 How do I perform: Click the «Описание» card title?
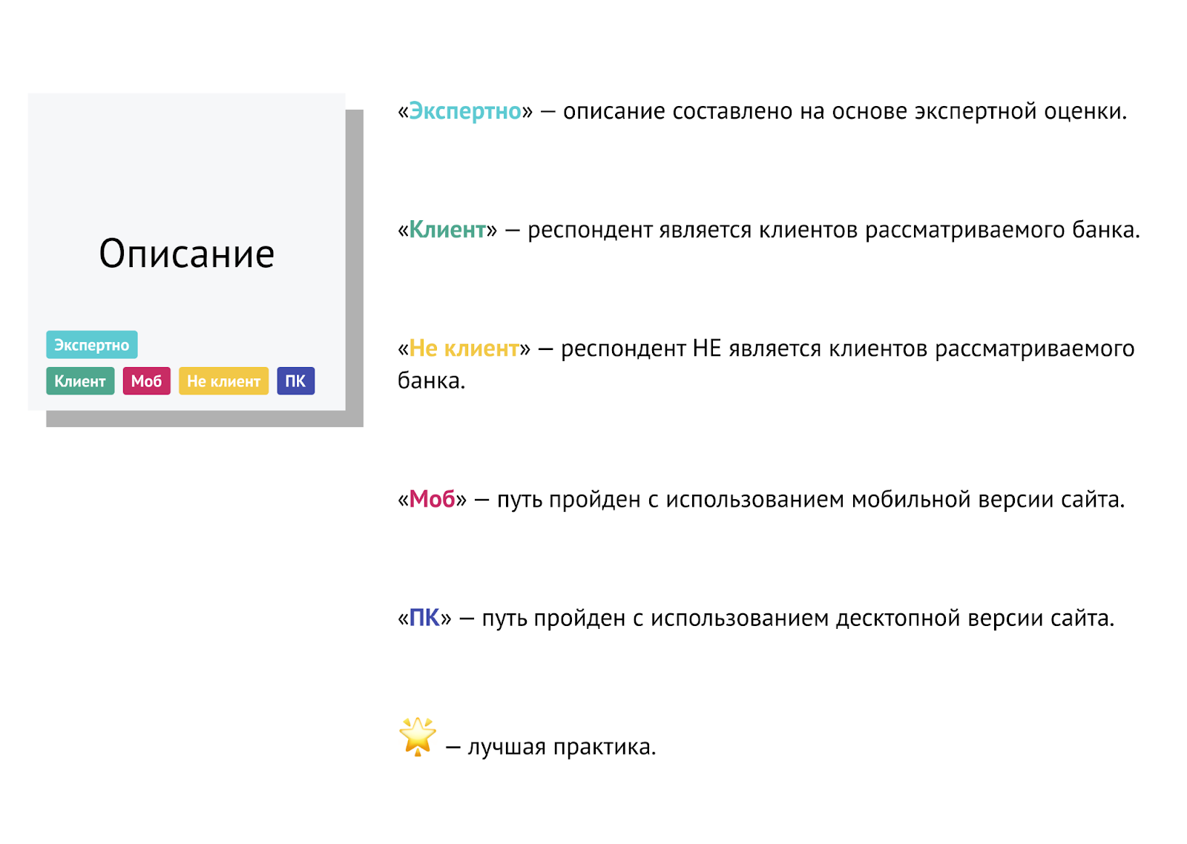point(187,254)
